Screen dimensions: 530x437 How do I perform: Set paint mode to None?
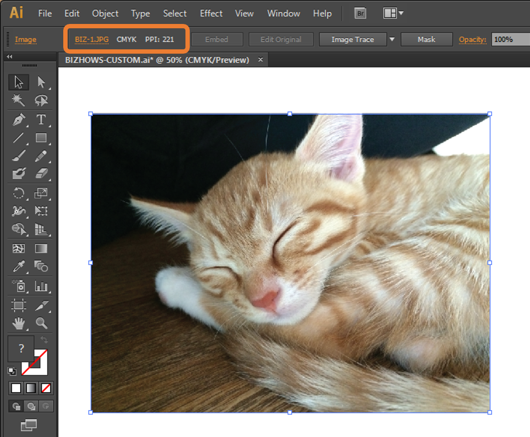pos(46,388)
